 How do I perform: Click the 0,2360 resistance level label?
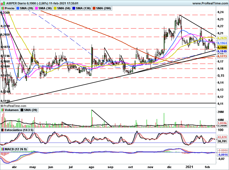(5, 13)
